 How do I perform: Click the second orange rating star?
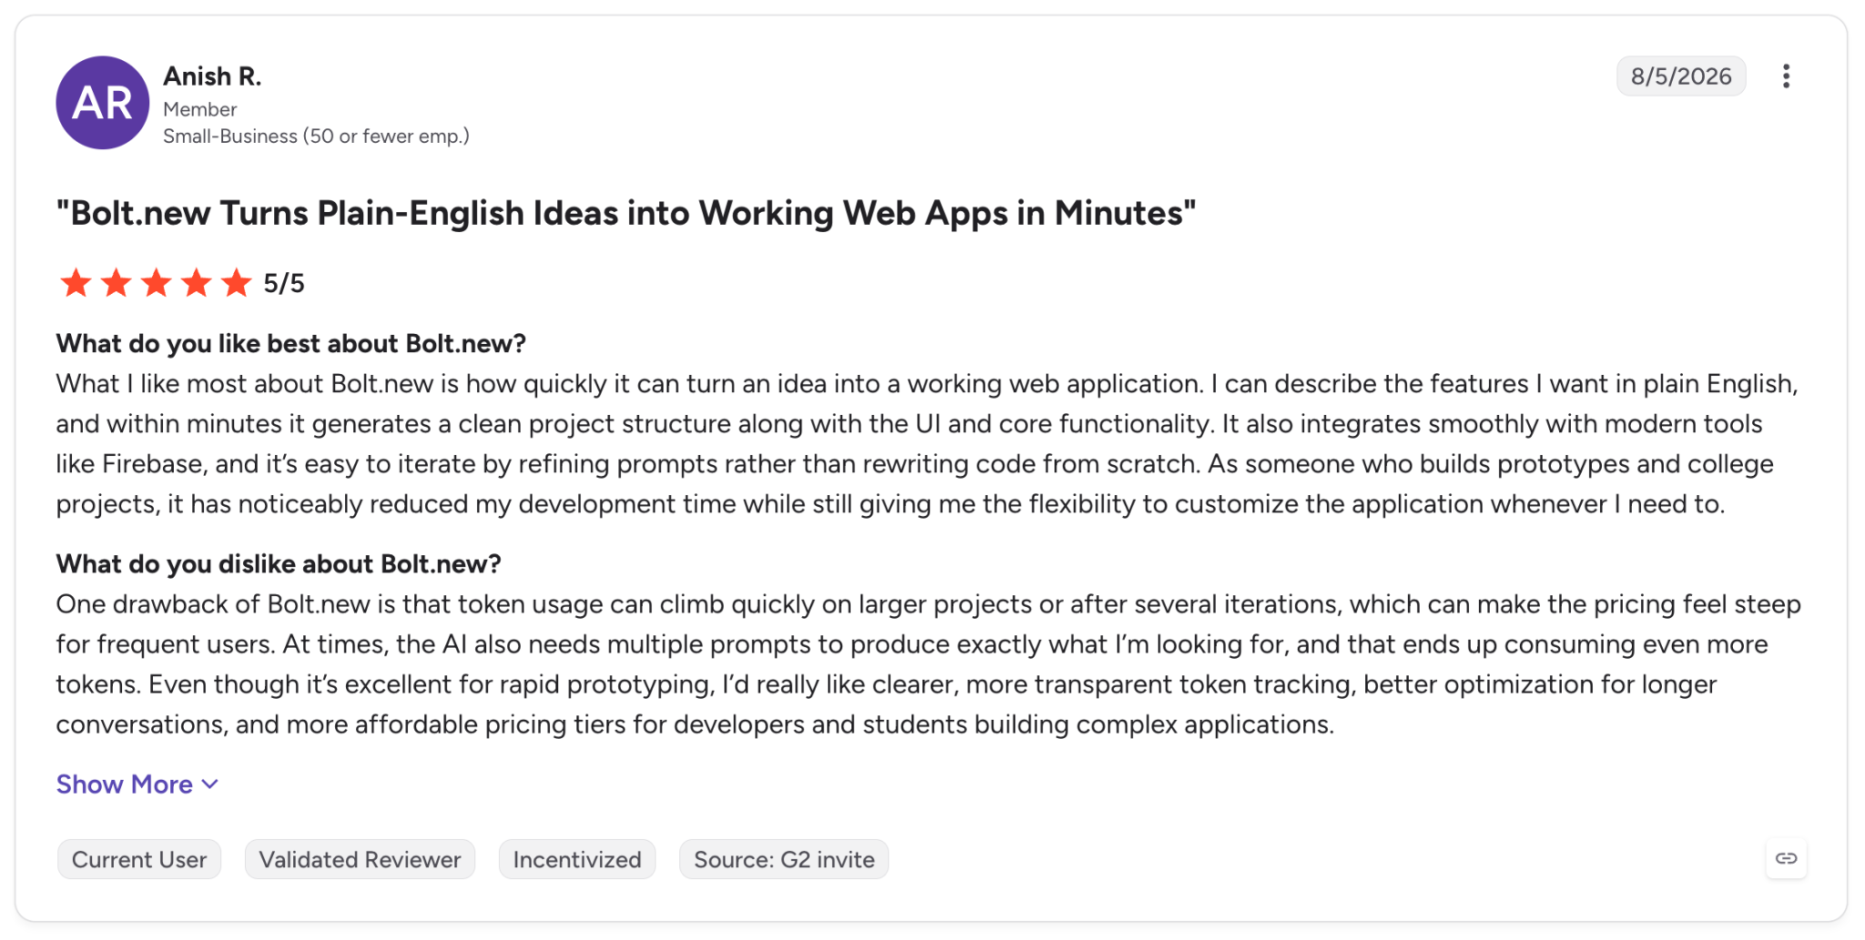click(x=116, y=283)
